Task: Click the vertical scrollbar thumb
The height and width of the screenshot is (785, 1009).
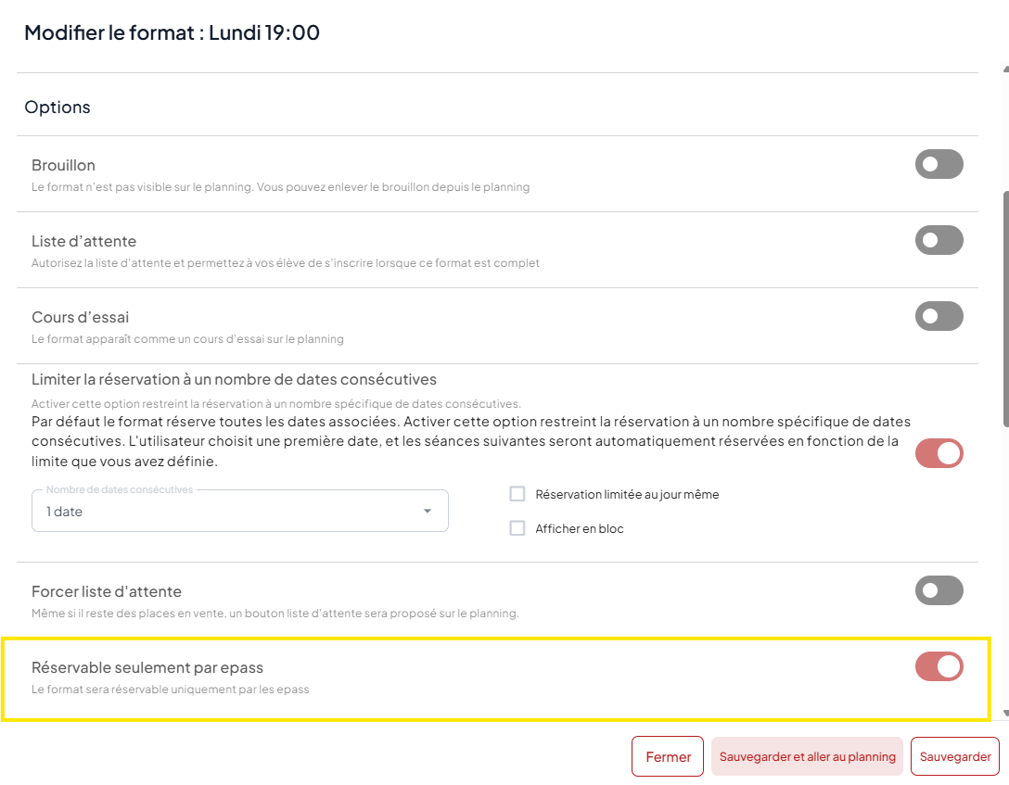Action: point(1006,309)
